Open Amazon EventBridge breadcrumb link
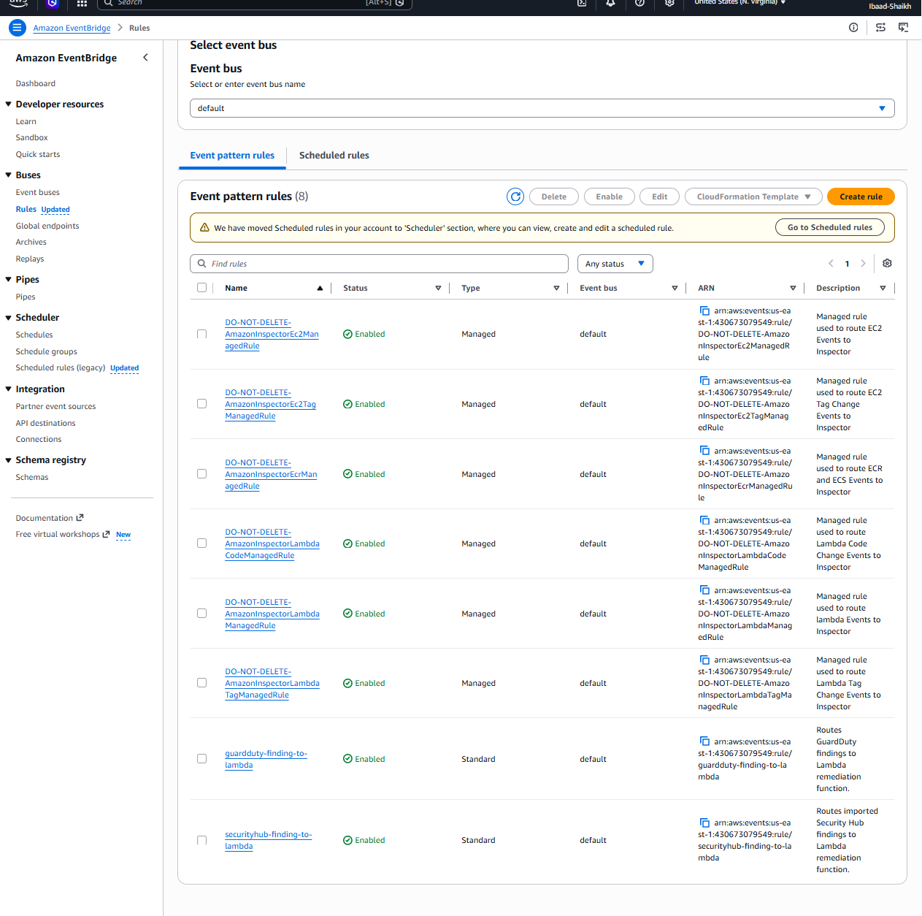 pyautogui.click(x=72, y=28)
